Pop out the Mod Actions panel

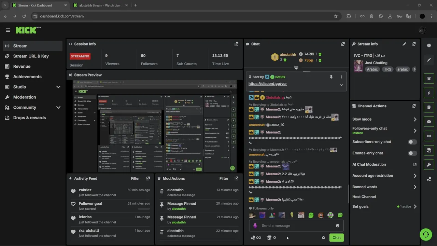click(236, 178)
